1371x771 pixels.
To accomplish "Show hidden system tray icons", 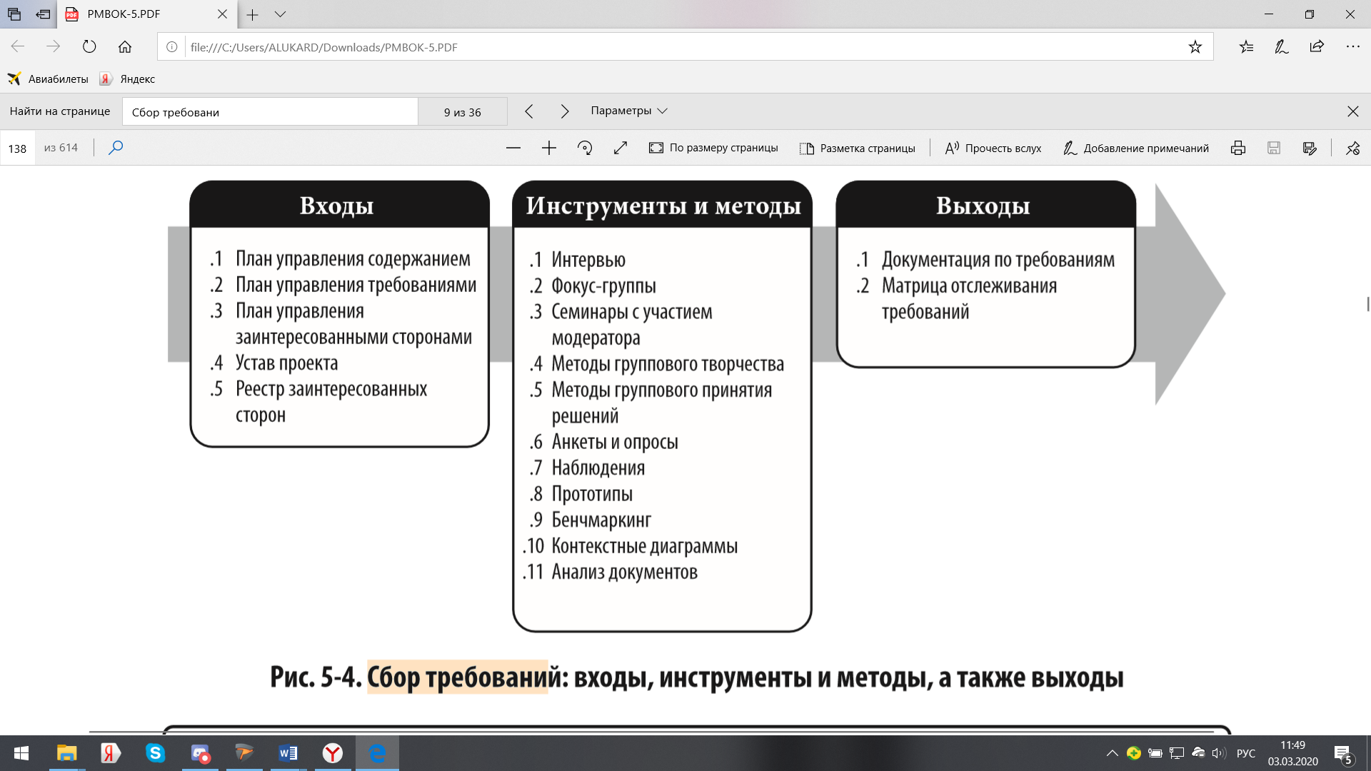I will (x=1112, y=753).
